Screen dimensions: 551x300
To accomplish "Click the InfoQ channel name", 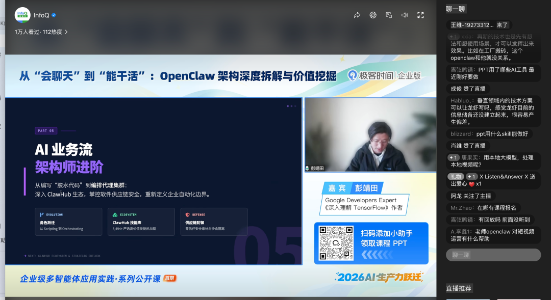I will point(41,15).
